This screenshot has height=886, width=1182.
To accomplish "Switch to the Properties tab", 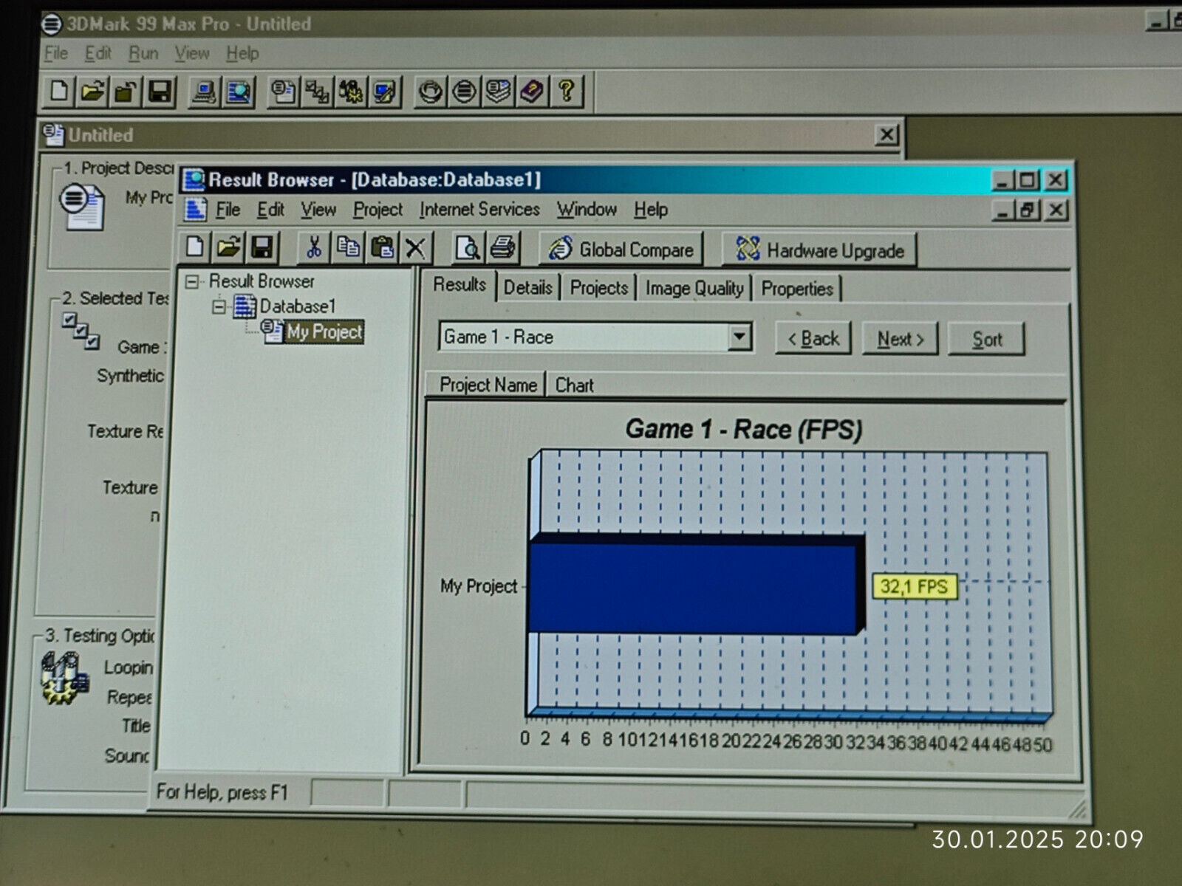I will click(x=796, y=289).
